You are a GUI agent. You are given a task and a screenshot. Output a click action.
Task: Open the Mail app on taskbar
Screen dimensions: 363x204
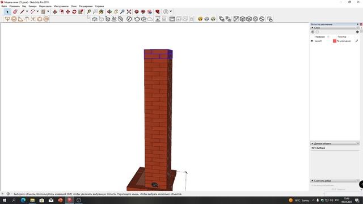point(51,200)
